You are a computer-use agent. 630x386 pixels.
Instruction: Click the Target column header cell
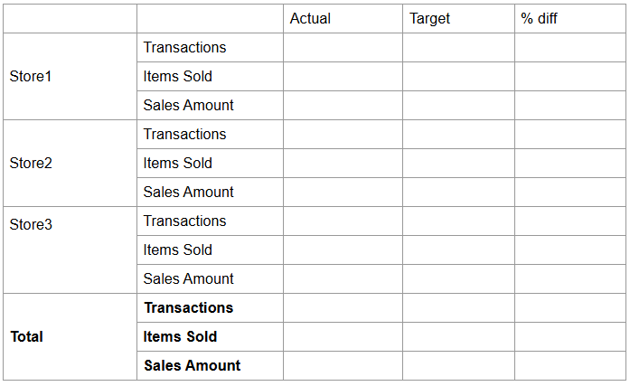[458, 19]
